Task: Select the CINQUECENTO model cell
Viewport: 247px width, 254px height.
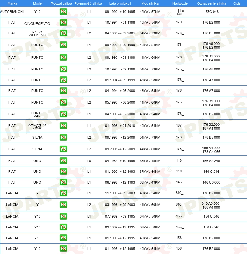Action: pyautogui.click(x=37, y=24)
